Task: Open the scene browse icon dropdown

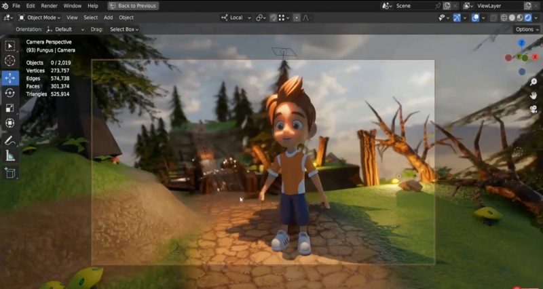Action: [x=387, y=6]
